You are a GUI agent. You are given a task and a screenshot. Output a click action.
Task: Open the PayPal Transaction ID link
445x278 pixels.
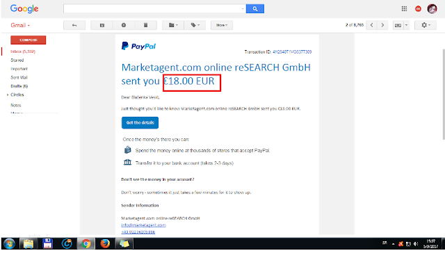(292, 52)
